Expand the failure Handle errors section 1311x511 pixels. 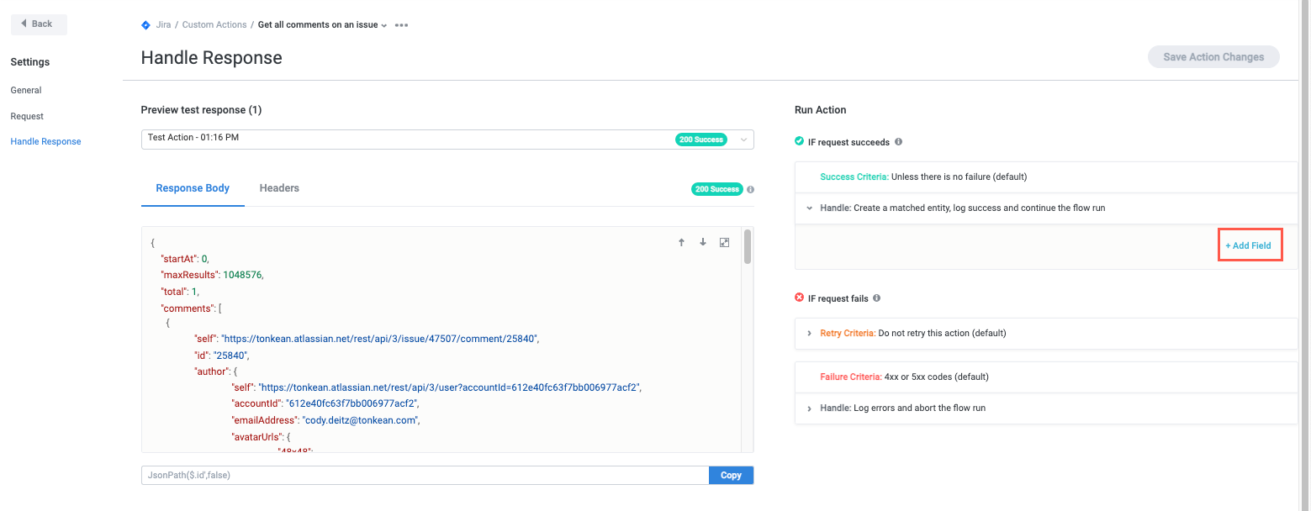[809, 408]
